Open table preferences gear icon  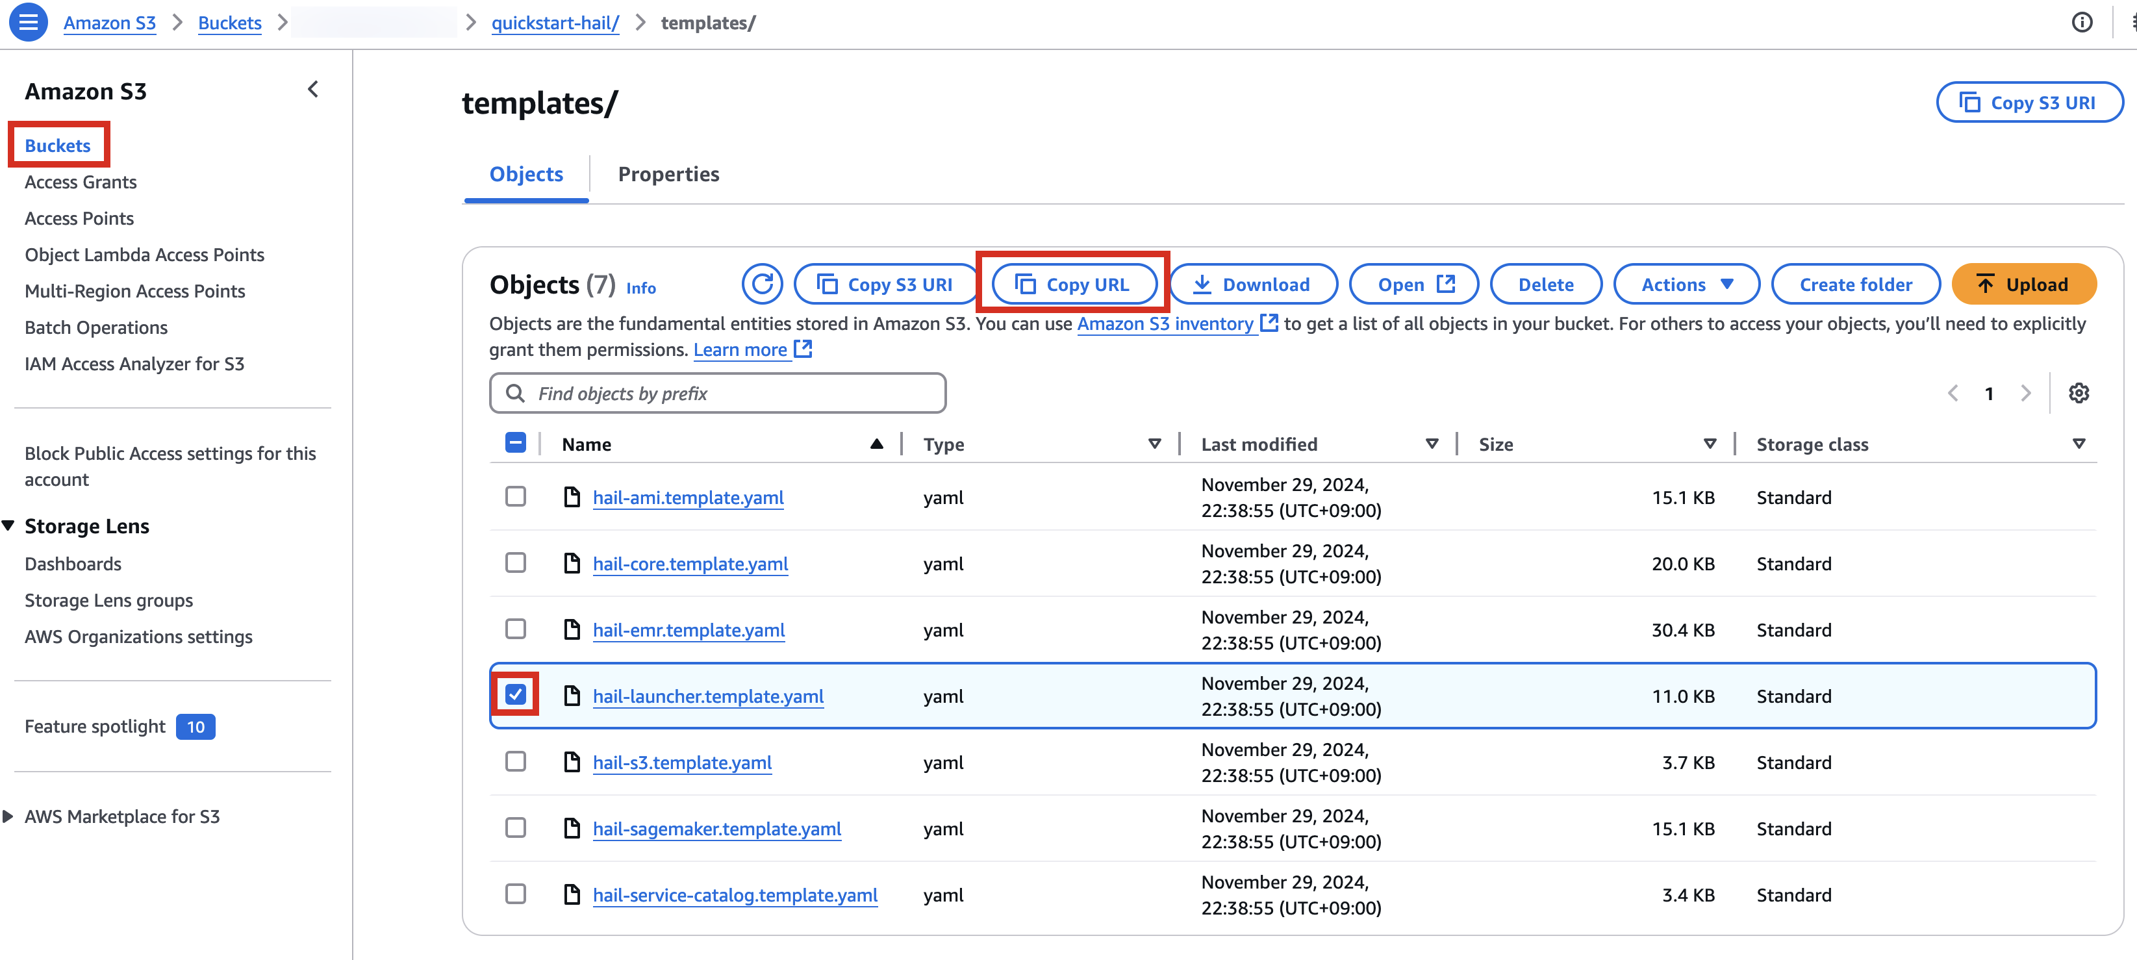pos(2078,394)
